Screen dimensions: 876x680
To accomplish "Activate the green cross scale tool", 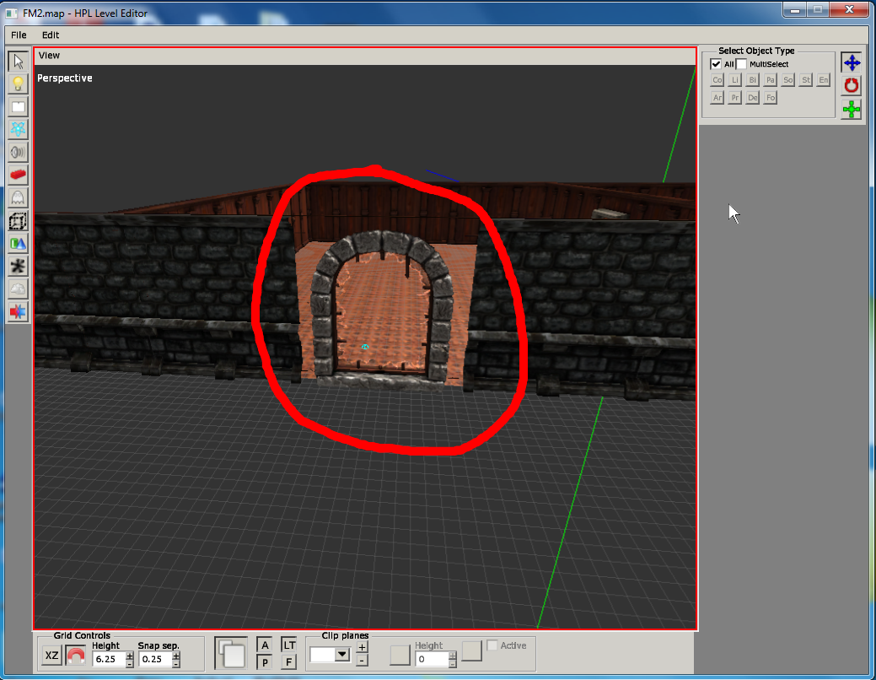I will pyautogui.click(x=852, y=109).
